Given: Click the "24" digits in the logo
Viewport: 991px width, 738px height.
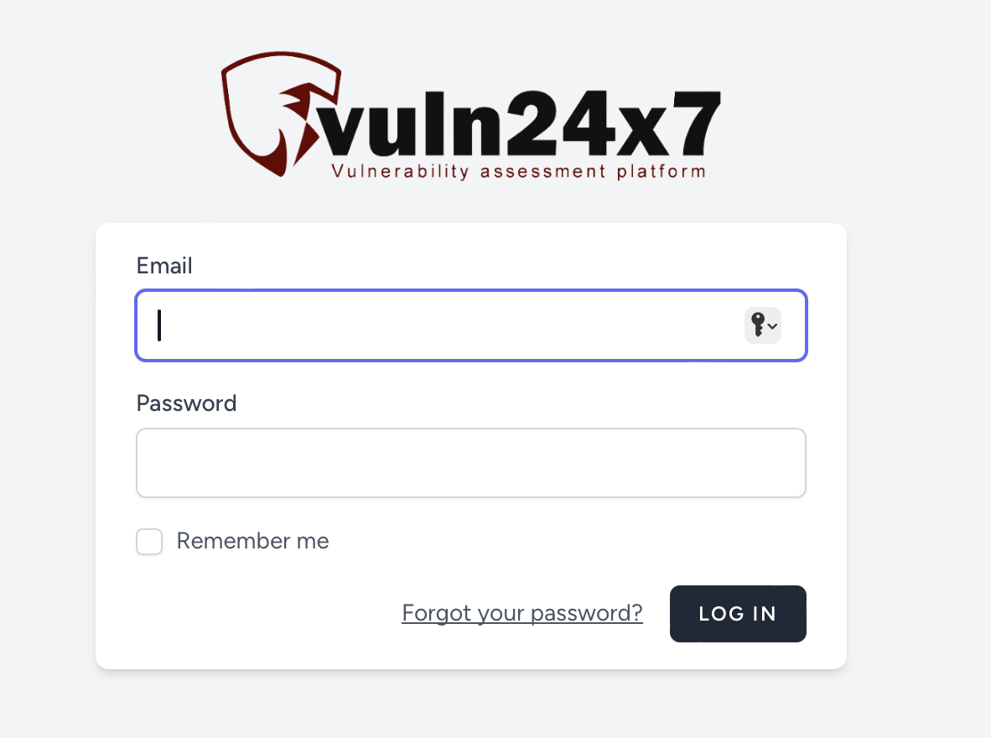Looking at the screenshot, I should tap(559, 123).
